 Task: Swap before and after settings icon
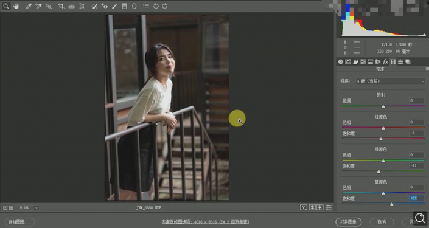[312, 207]
